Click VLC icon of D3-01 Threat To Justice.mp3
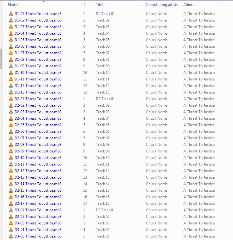This screenshot has width=233, height=240. [x=11, y=210]
